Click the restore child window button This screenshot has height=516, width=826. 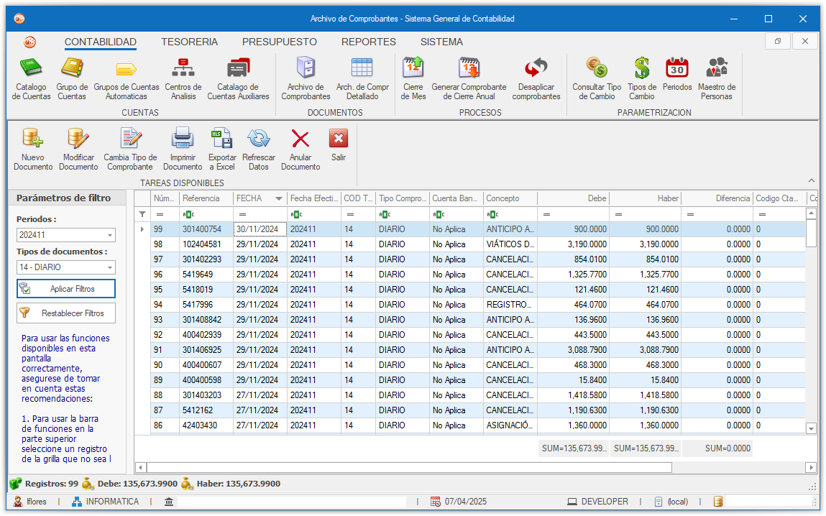click(778, 41)
